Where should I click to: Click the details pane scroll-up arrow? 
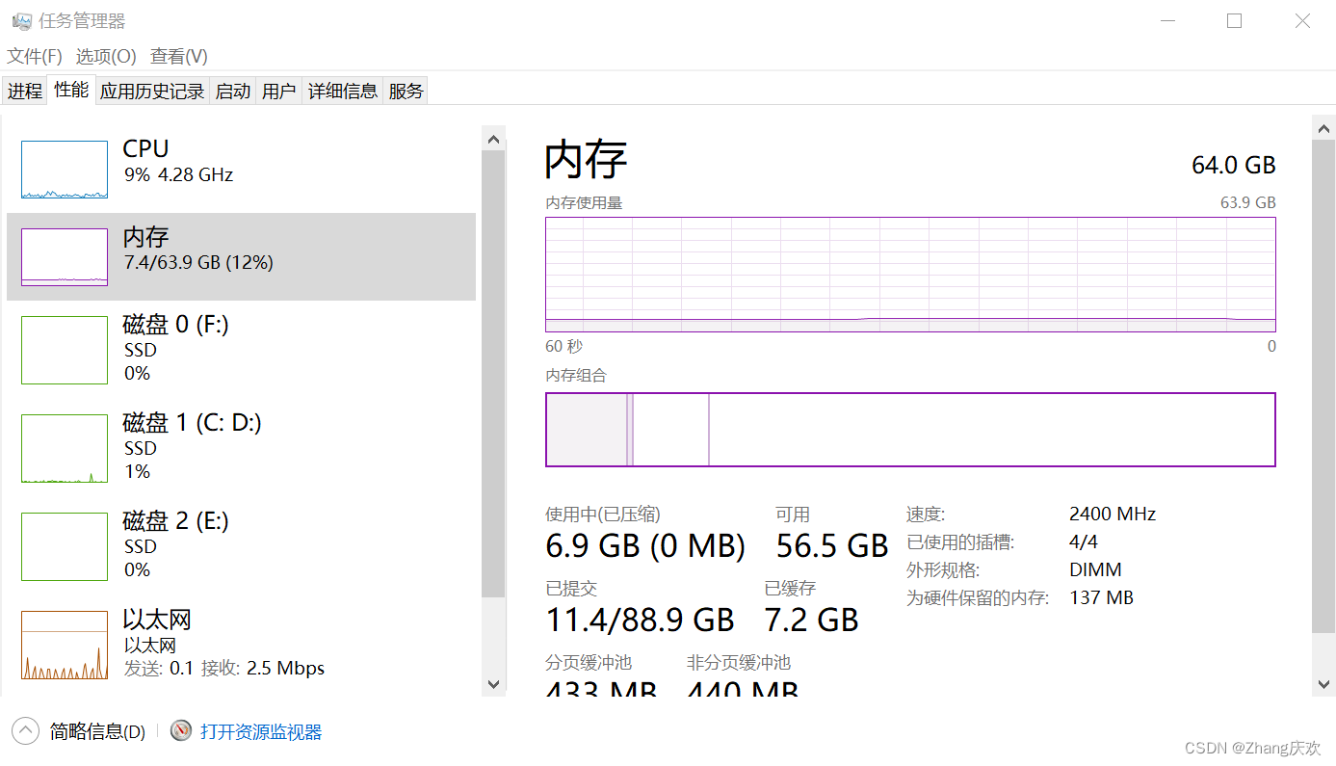[1324, 127]
